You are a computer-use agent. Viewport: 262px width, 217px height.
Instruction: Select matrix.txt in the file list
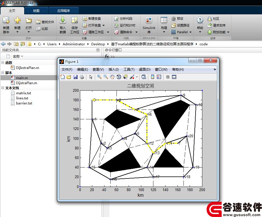[x=23, y=93]
